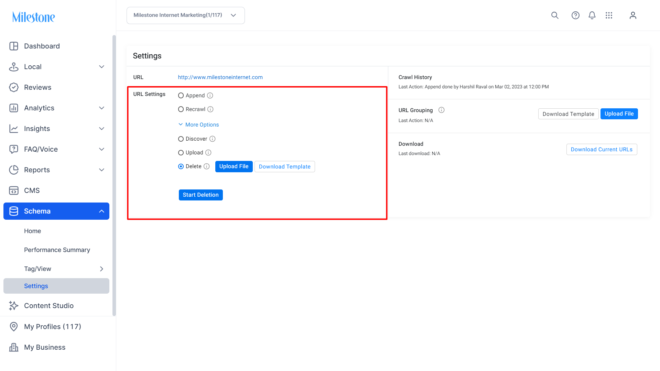Screen dimensions: 660x371
Task: Collapse More Options section
Action: [x=198, y=124]
